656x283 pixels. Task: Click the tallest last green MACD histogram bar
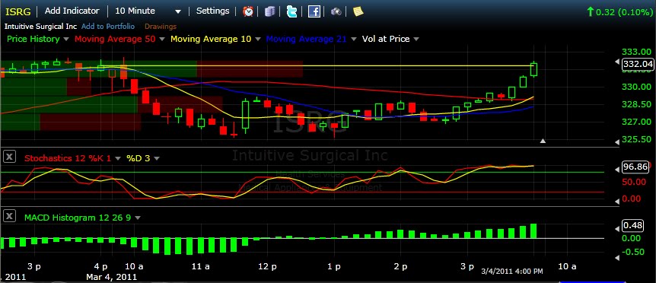point(533,231)
